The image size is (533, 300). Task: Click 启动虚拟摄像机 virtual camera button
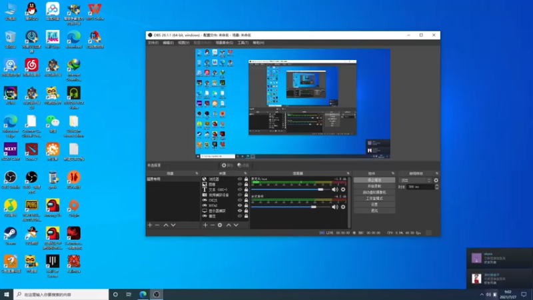pos(374,192)
